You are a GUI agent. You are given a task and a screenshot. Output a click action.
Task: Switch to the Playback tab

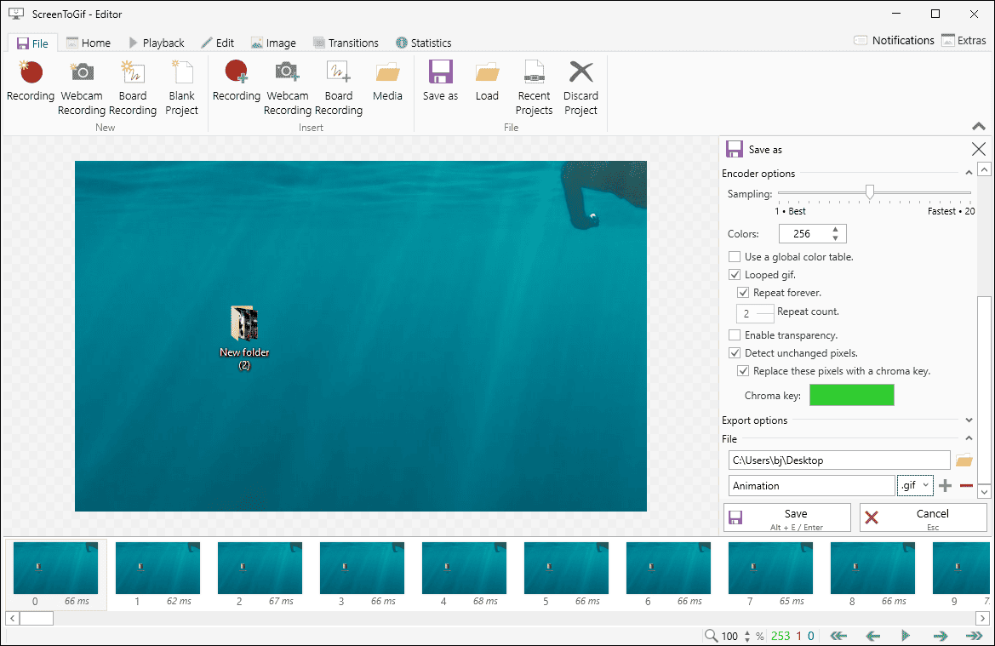coord(156,43)
